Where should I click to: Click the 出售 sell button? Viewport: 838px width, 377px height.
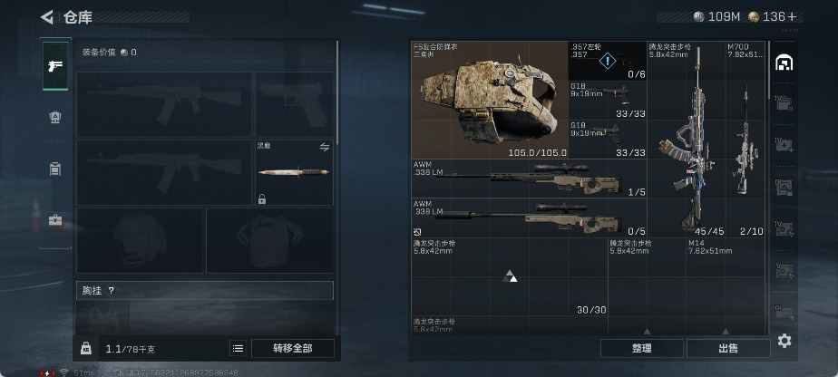(x=728, y=349)
